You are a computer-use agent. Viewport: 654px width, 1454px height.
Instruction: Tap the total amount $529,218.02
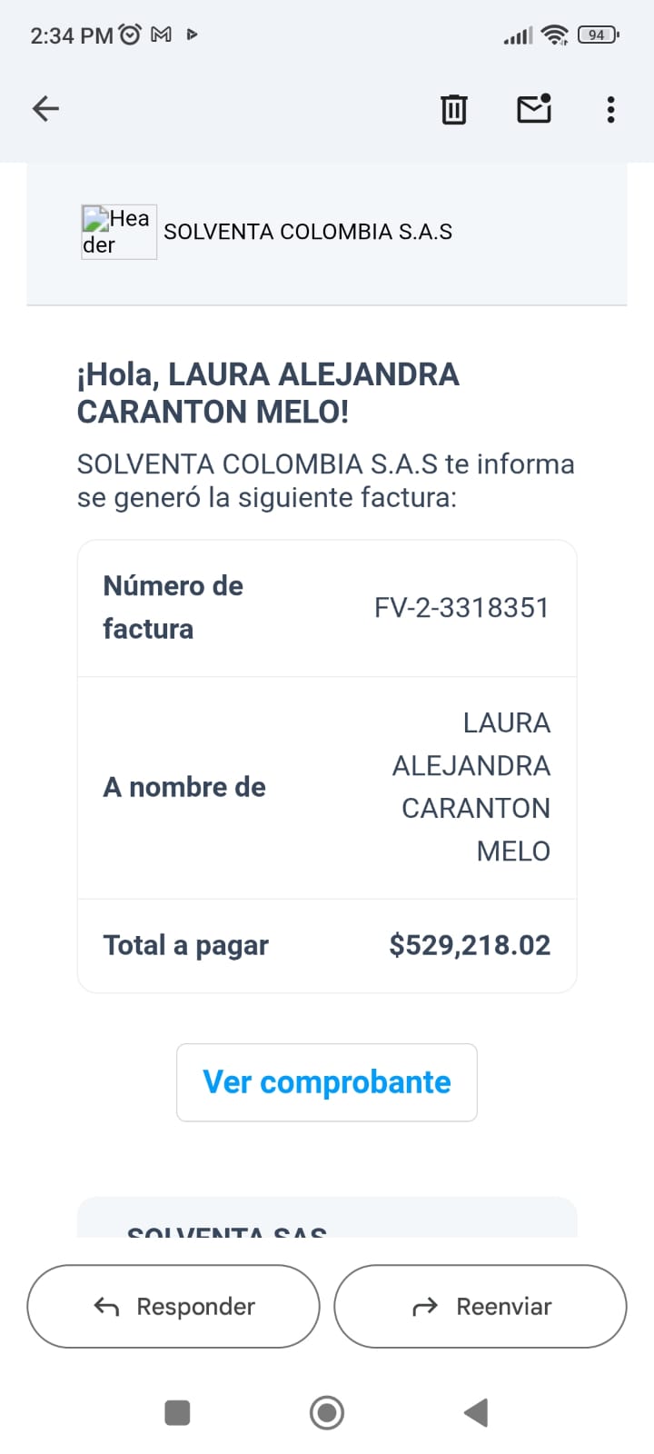point(470,945)
